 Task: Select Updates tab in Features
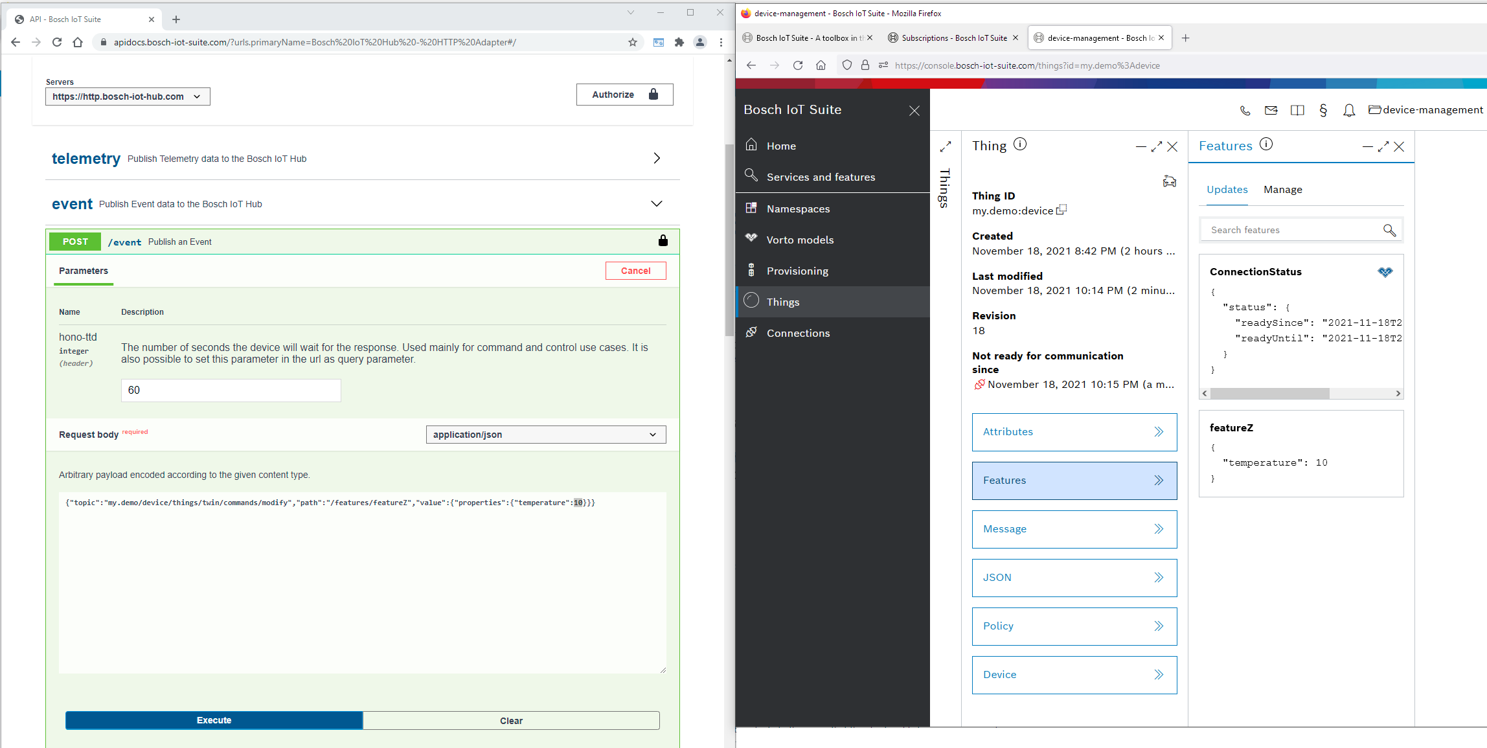click(x=1227, y=190)
